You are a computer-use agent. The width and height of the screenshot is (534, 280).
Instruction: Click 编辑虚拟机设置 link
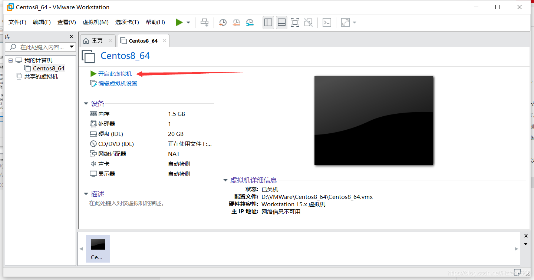click(118, 84)
